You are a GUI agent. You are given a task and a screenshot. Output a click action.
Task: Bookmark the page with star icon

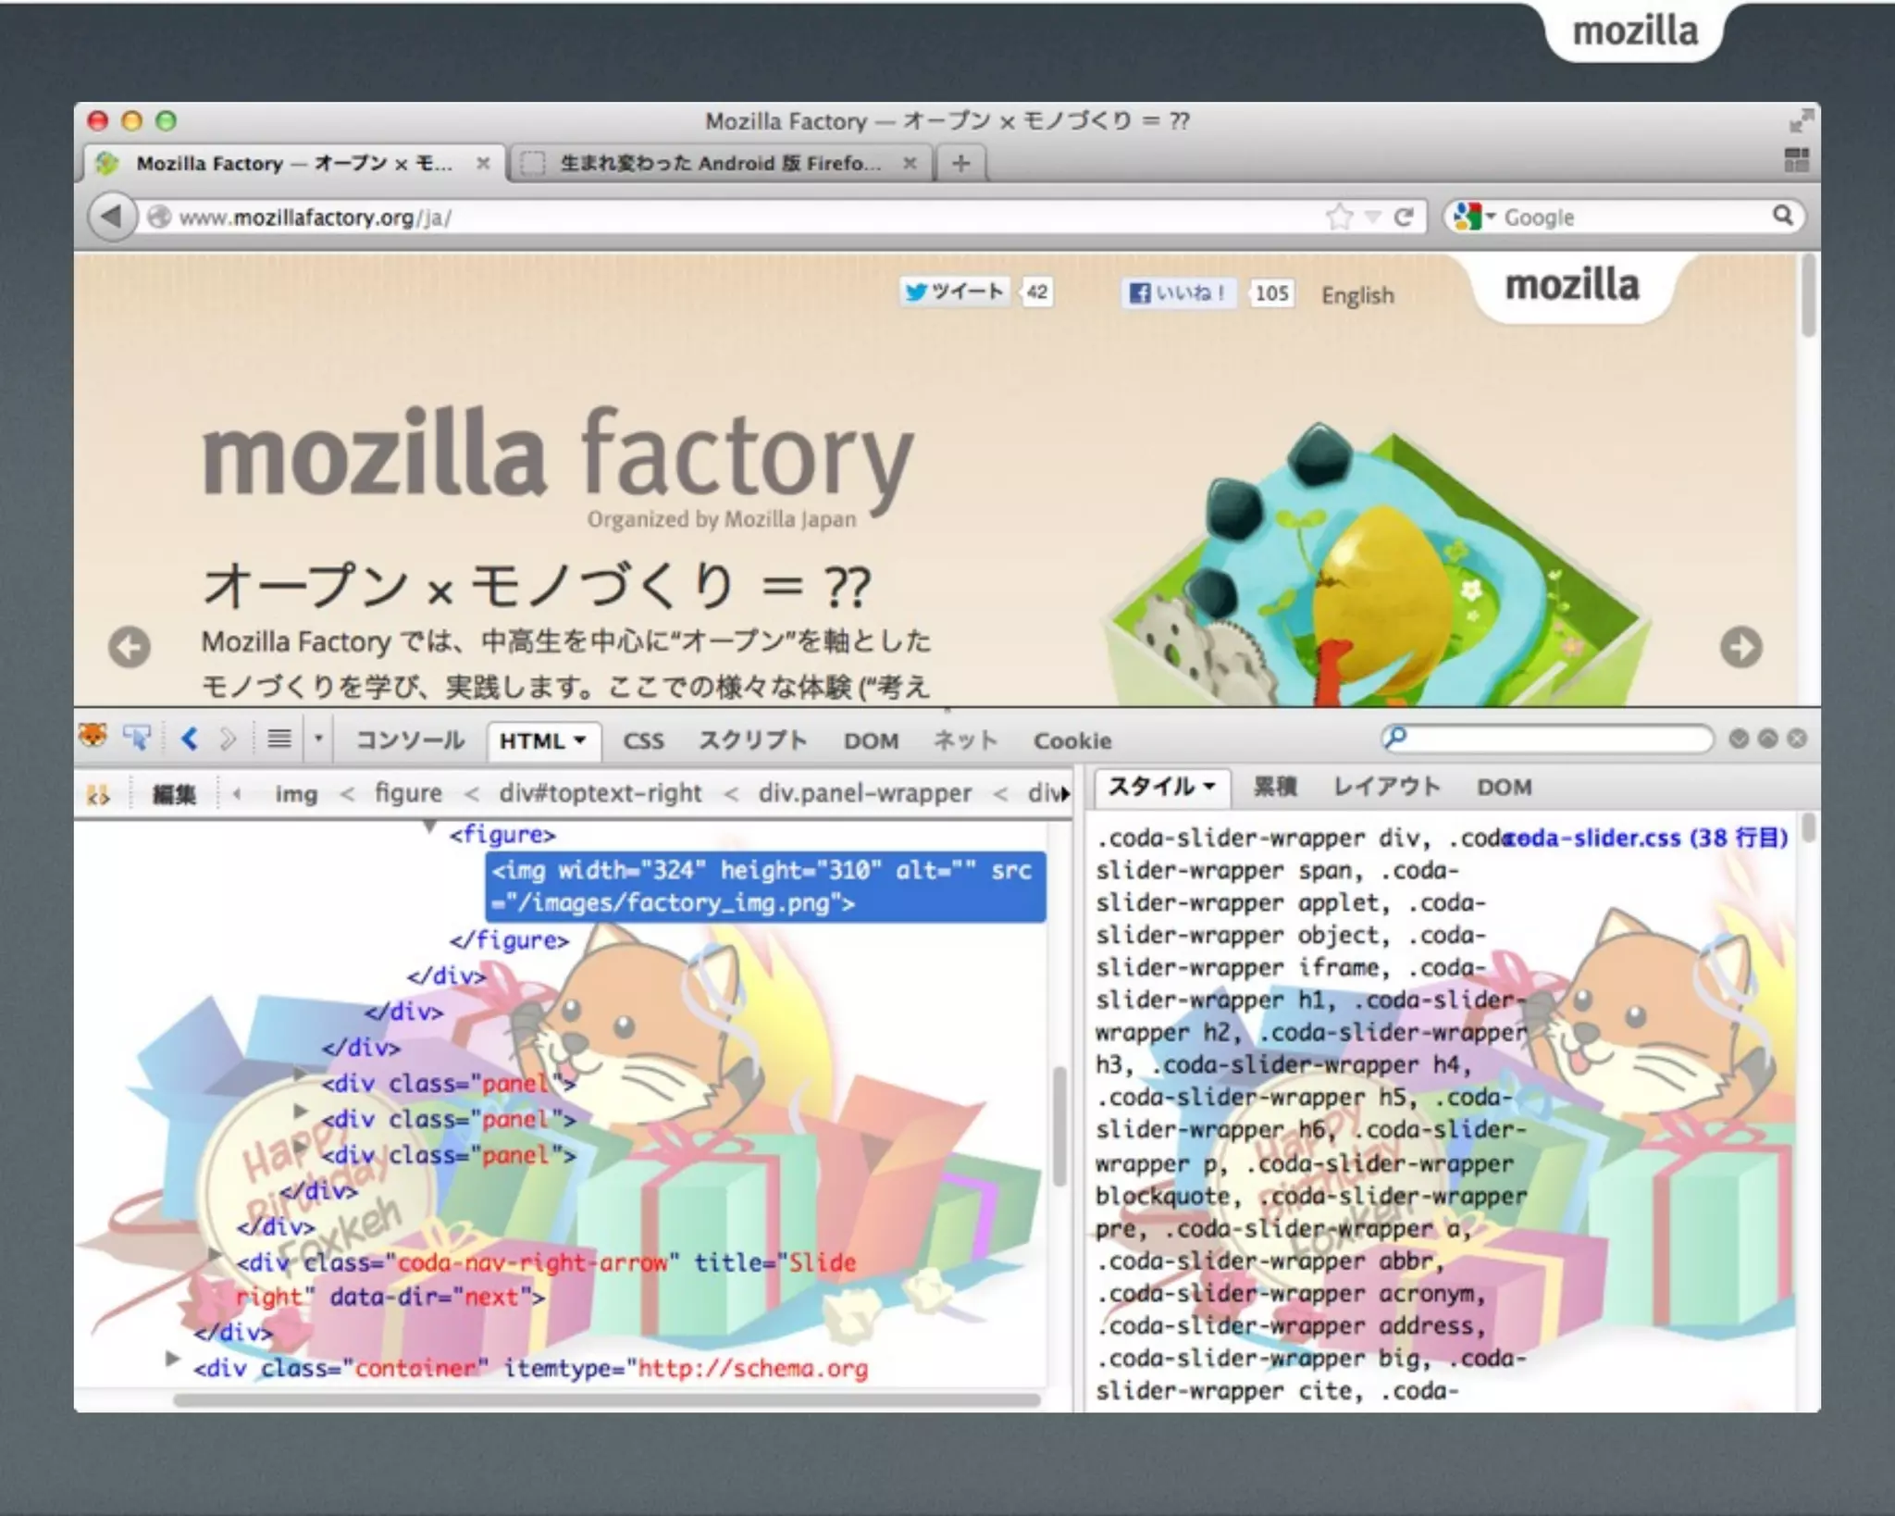point(1338,217)
